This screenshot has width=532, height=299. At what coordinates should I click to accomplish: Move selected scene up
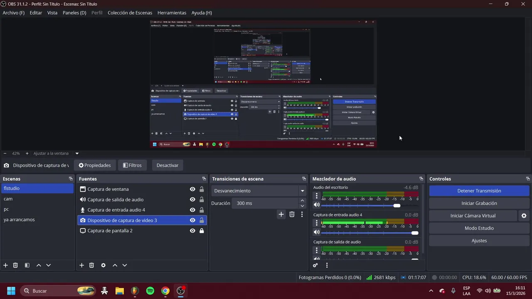click(x=39, y=265)
